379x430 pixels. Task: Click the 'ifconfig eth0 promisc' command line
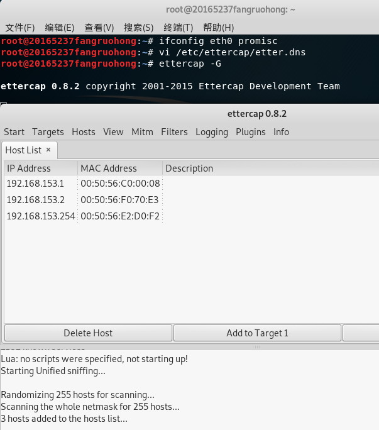point(139,41)
